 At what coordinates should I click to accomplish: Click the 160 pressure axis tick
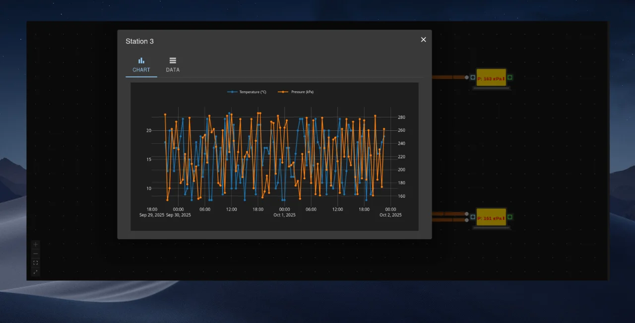click(x=401, y=196)
